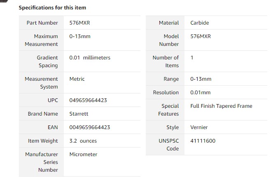273x184 pixels.
Task: Click the Brand Name label cell
Action: tap(41, 114)
